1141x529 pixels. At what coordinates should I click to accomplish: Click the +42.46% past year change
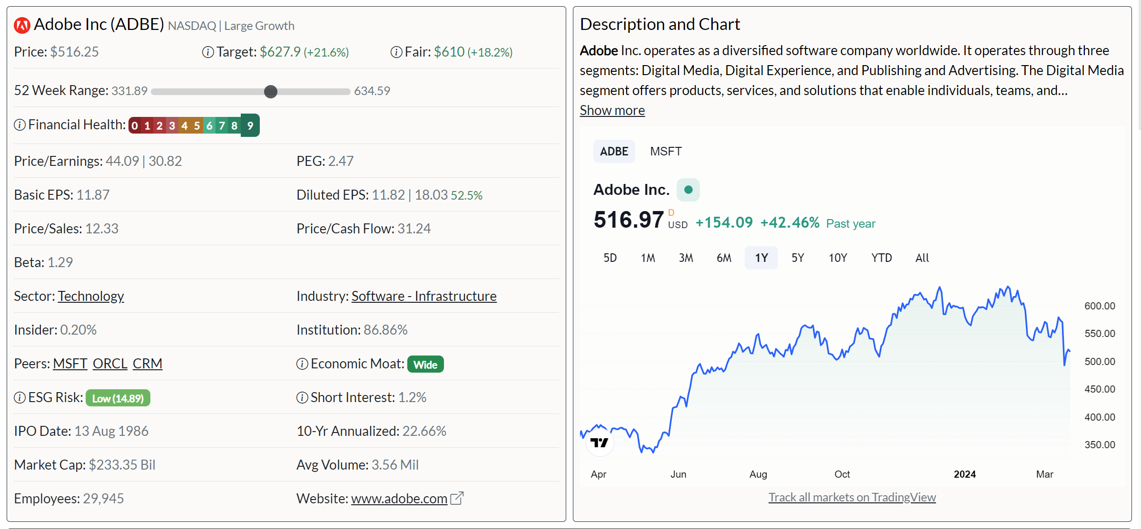[x=790, y=222]
